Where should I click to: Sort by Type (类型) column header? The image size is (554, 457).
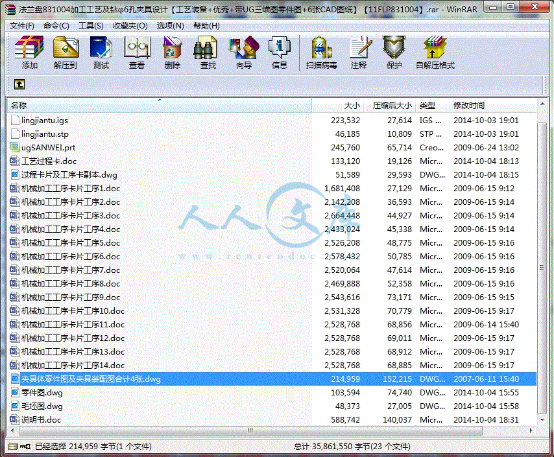click(432, 105)
